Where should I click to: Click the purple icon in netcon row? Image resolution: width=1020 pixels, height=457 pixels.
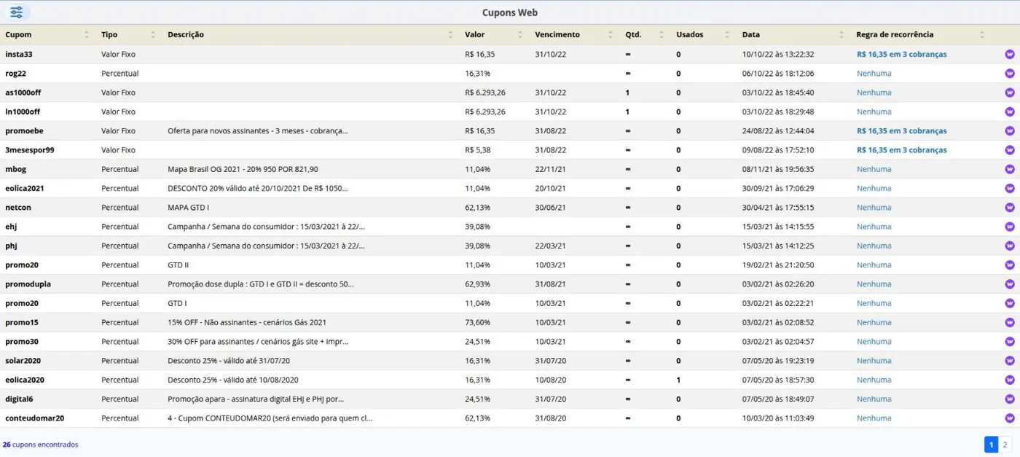coord(1010,208)
